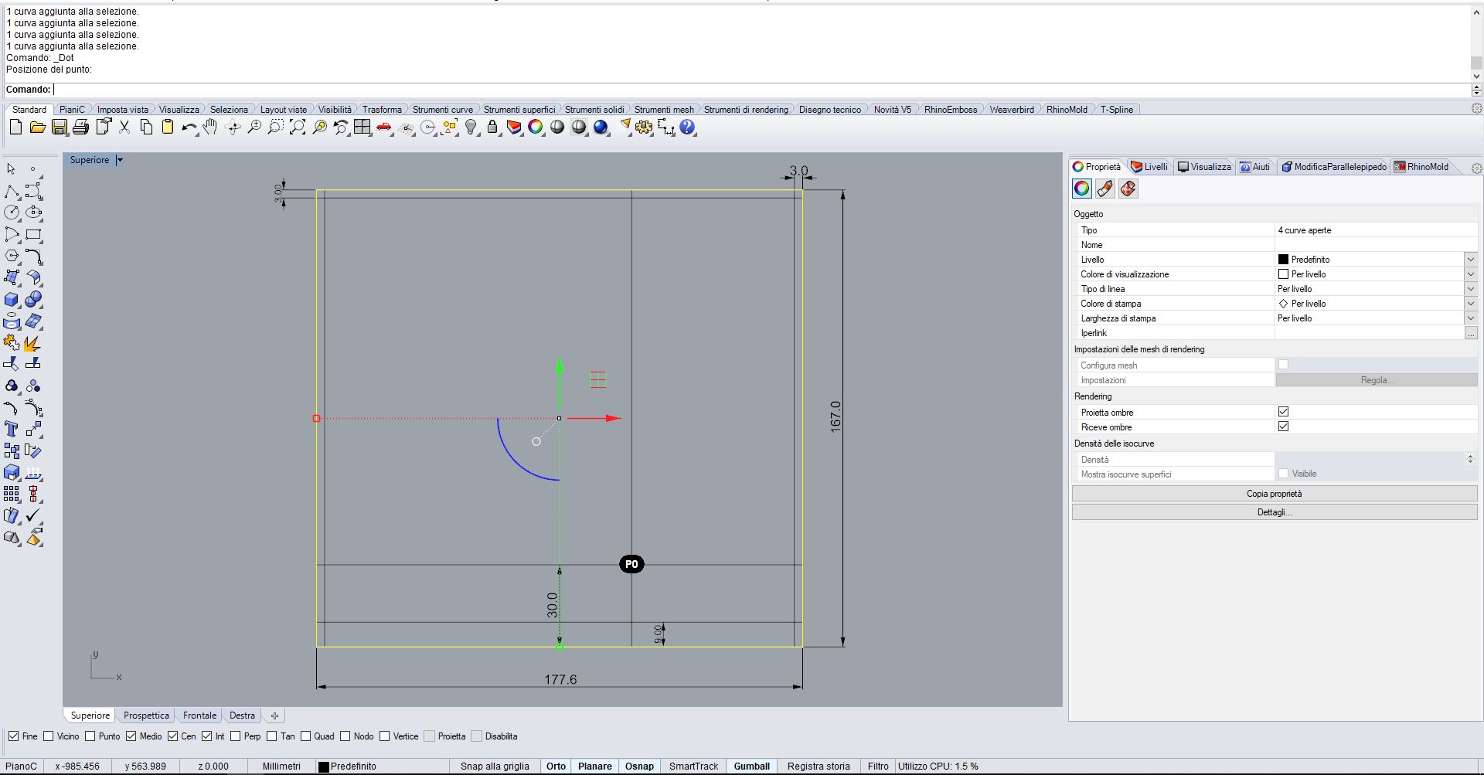Open Options with the gear icon
The width and height of the screenshot is (1484, 775).
tap(644, 127)
